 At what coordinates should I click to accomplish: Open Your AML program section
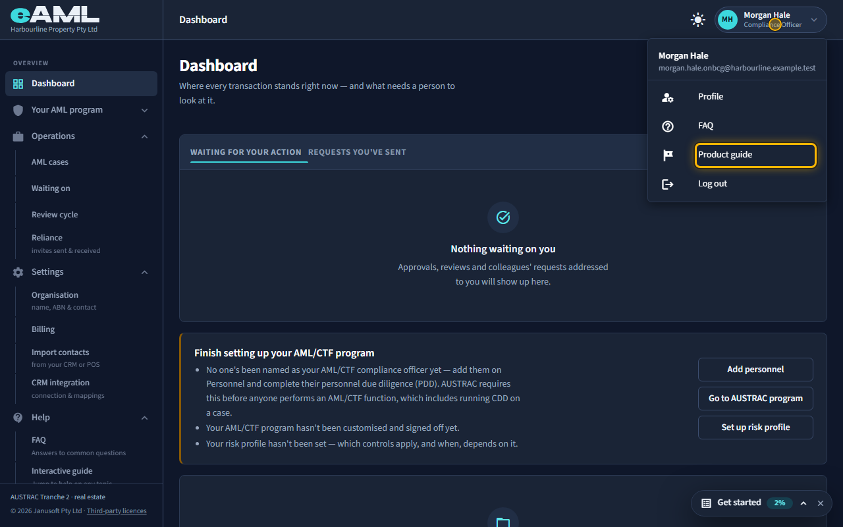(x=81, y=110)
